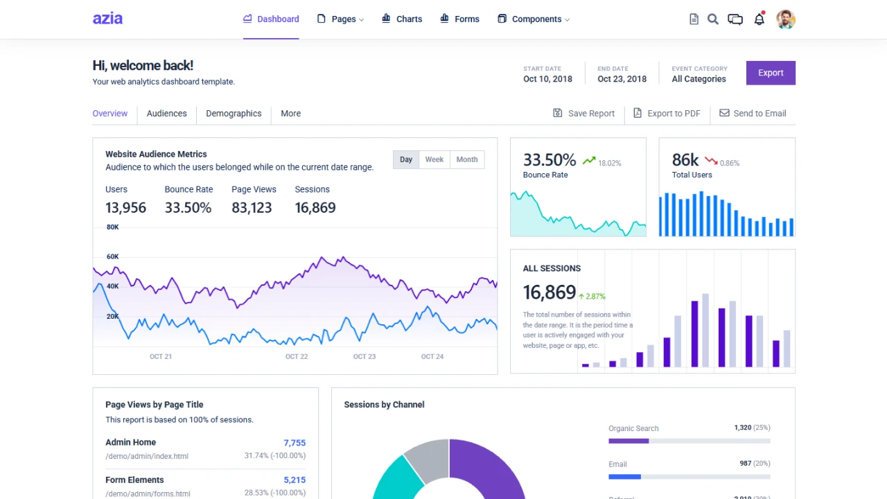Click the Send to Email envelope icon
This screenshot has height=499, width=887.
[x=724, y=113]
